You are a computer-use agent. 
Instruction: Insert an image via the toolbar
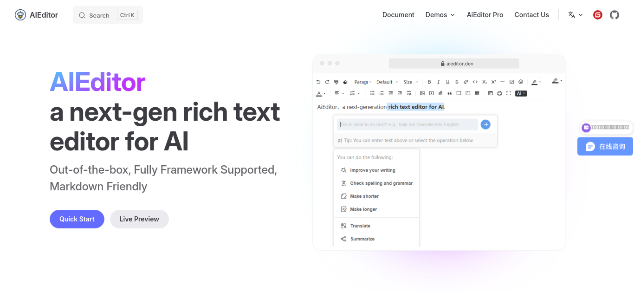[x=422, y=93]
